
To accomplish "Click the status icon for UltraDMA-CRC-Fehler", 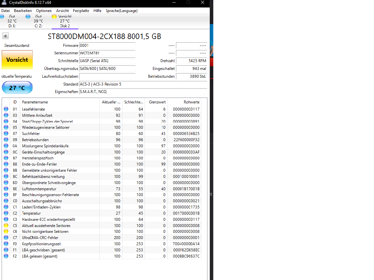I will (6, 238).
